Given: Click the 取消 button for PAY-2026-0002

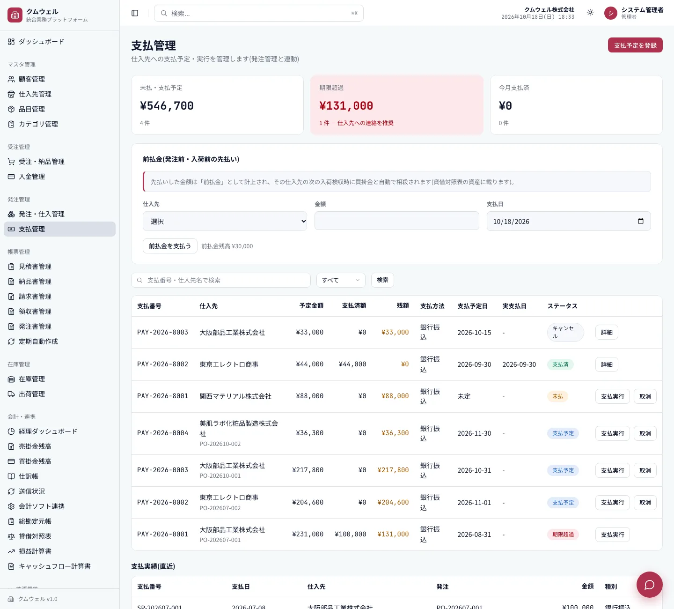Looking at the screenshot, I should tap(645, 502).
